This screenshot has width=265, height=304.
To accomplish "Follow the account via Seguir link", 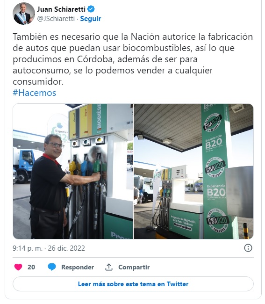I will point(91,19).
